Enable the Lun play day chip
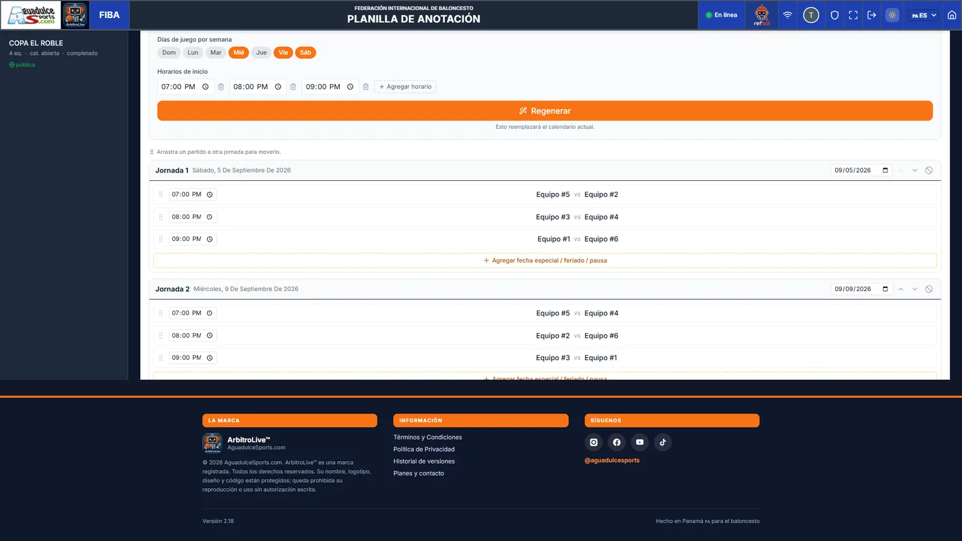The height and width of the screenshot is (541, 962). (193, 53)
